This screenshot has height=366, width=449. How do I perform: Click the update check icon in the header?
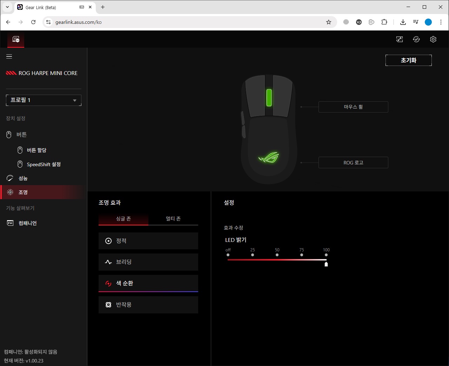(416, 39)
